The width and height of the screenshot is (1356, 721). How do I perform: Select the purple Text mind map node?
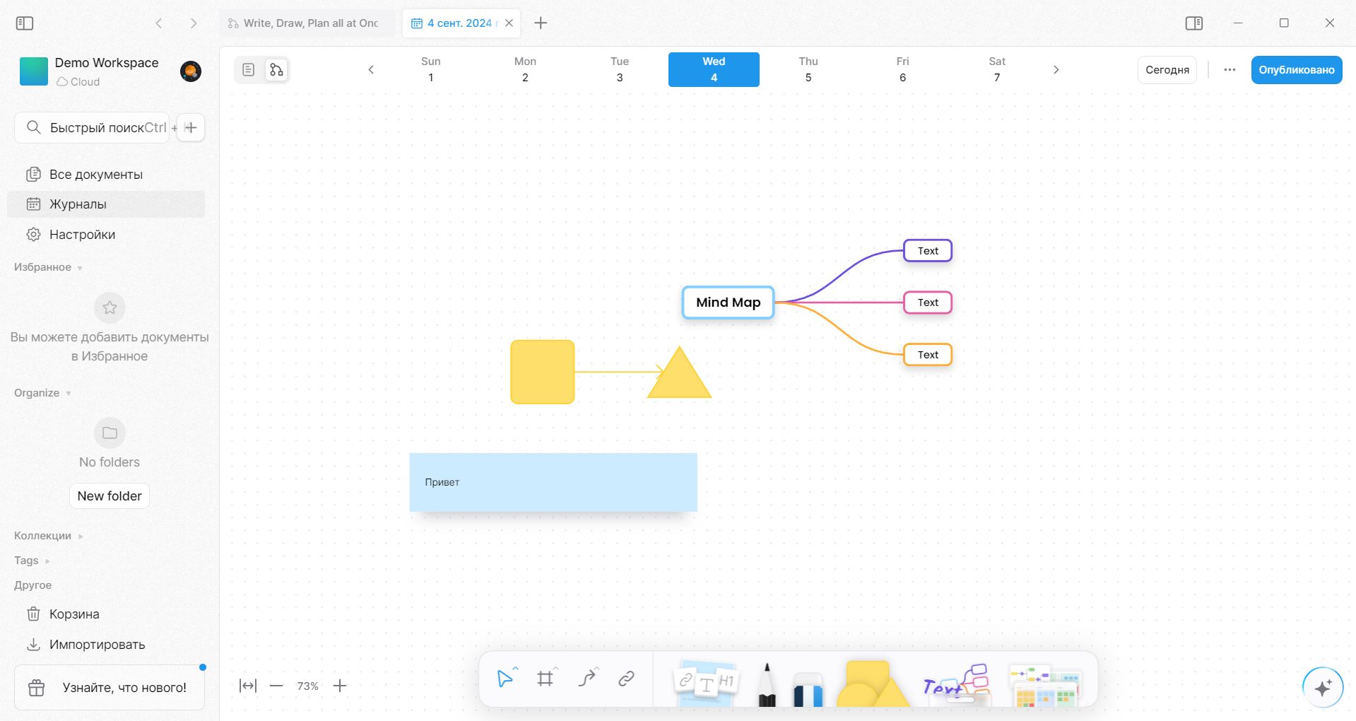(928, 251)
